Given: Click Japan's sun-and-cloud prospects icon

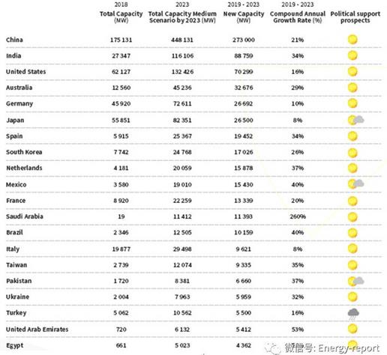Looking at the screenshot, I should click(355, 120).
